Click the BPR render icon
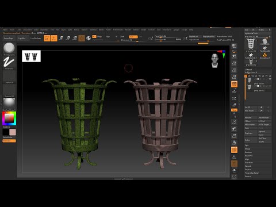Image resolution: width=276 pixels, height=207 pixels. pos(234,47)
